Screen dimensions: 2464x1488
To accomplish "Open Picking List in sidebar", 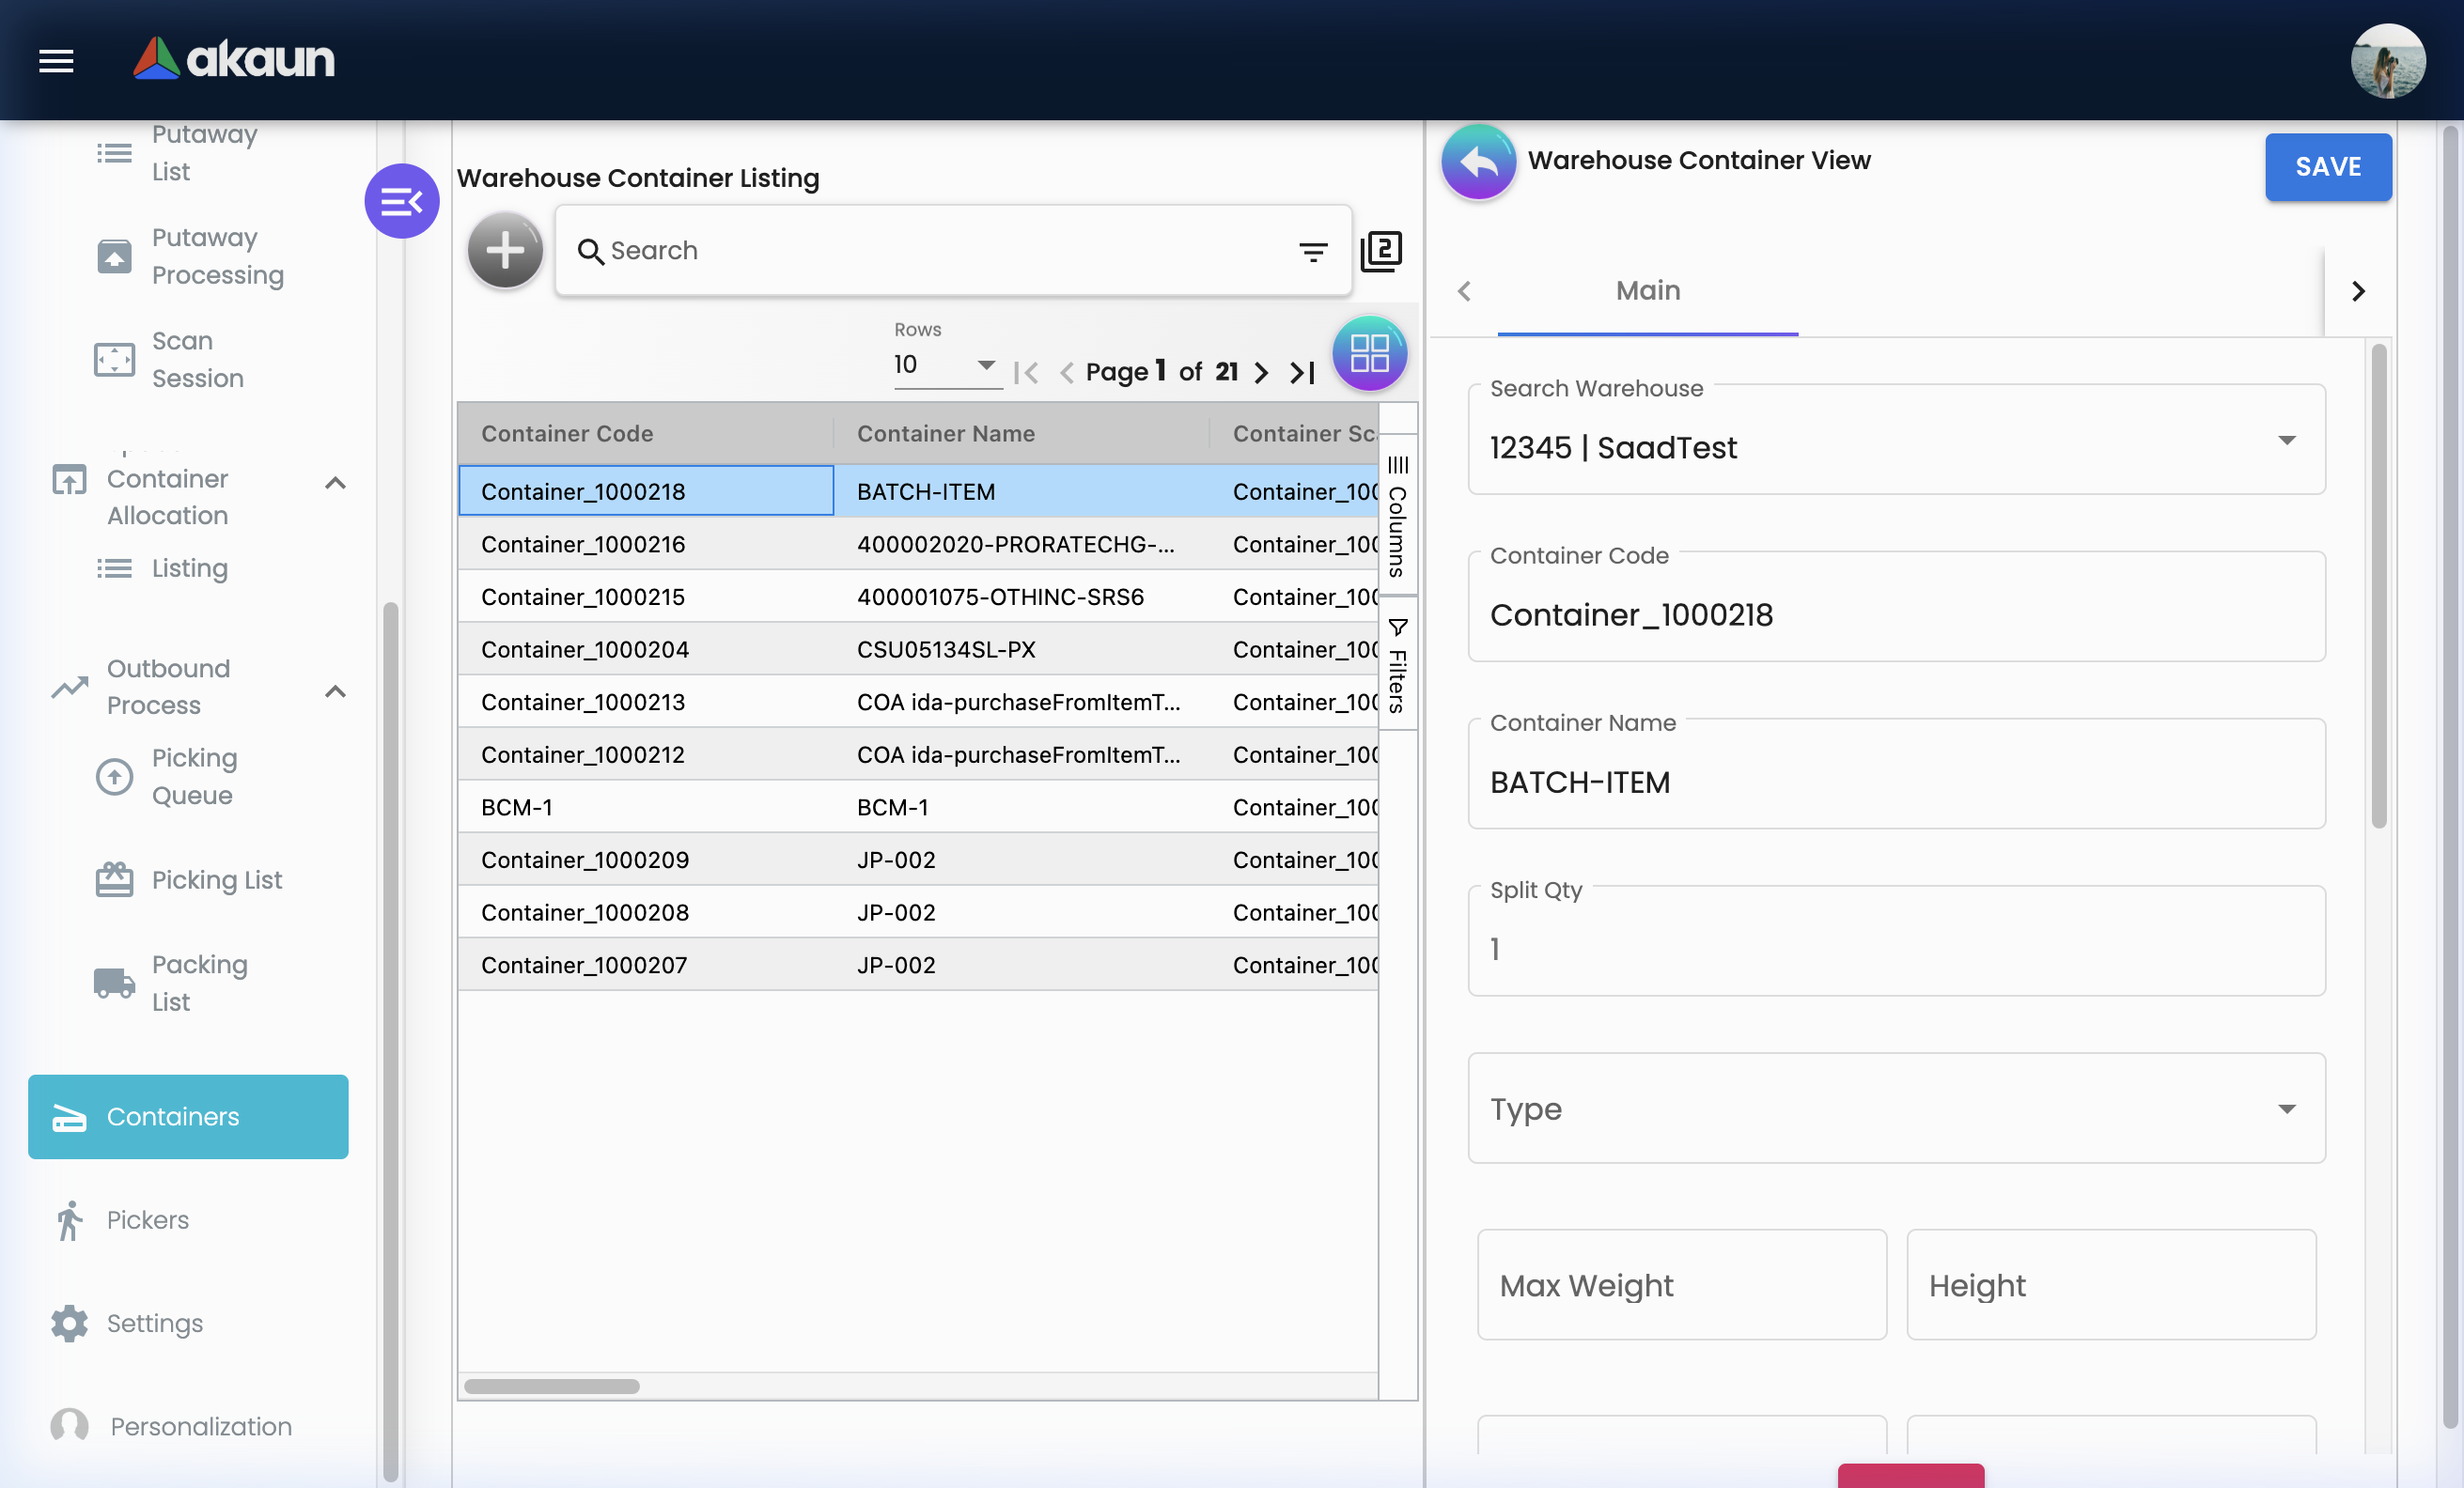I will click(216, 879).
